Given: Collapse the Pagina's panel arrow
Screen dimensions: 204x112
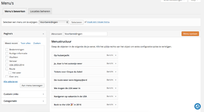Looking at the screenshot, I should pyautogui.click(x=43, y=34).
